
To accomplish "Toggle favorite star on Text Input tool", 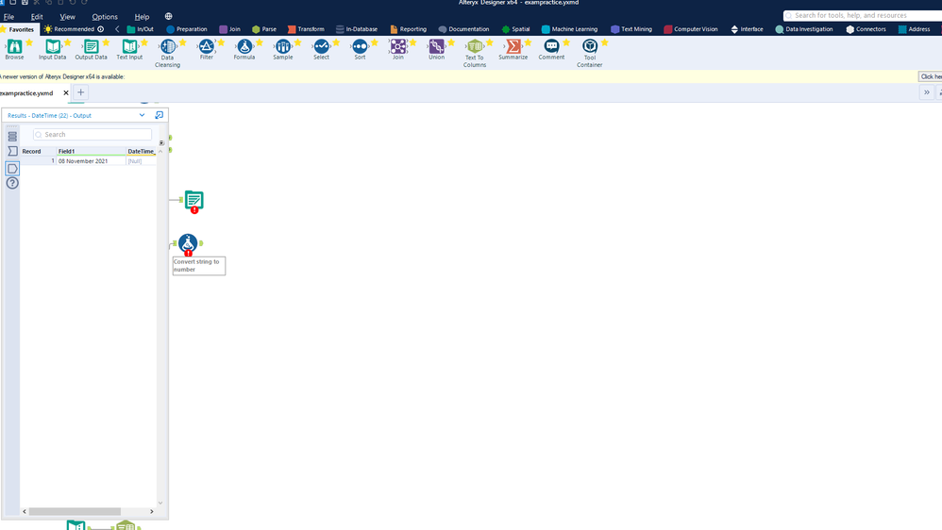I will click(x=144, y=42).
